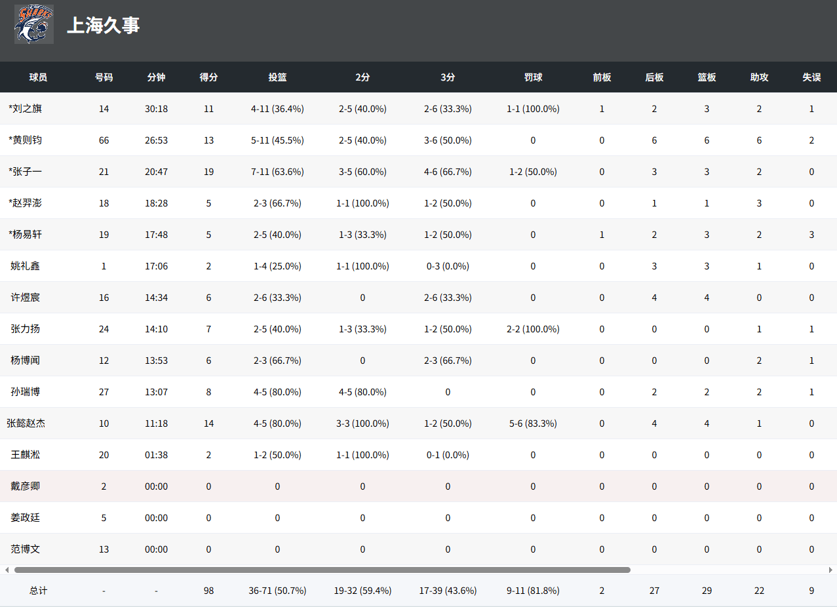This screenshot has height=607, width=837.
Task: Click the 总计 totals row label
Action: pos(38,591)
